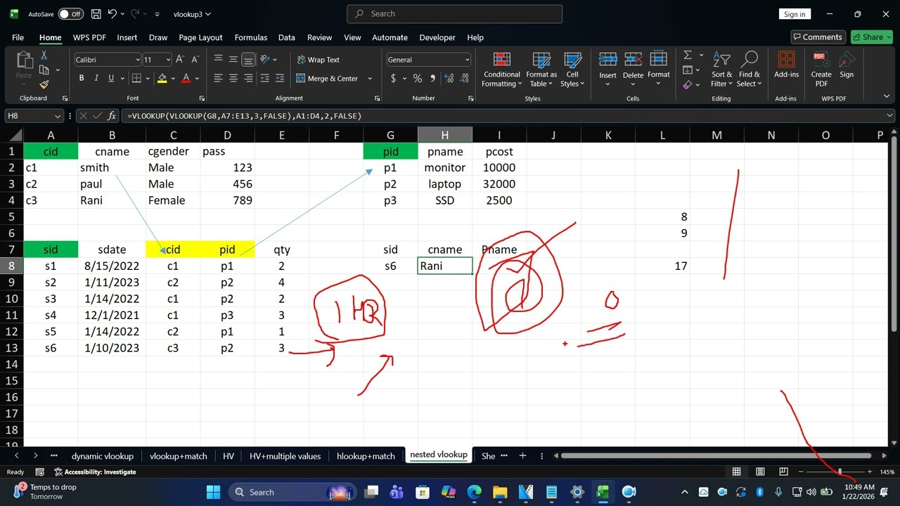Image resolution: width=900 pixels, height=506 pixels.
Task: Click the formula bar text field
Action: click(503, 116)
